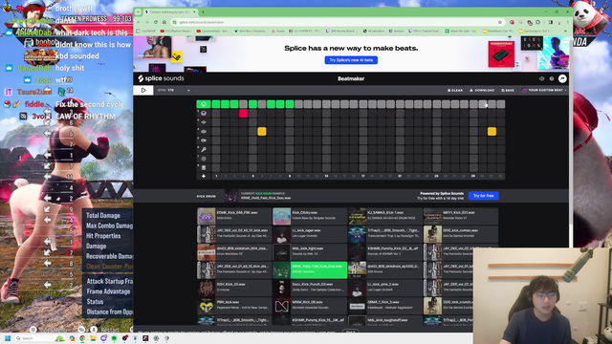Image resolution: width=612 pixels, height=344 pixels.
Task: Reload the browser page
Action: tap(156, 22)
